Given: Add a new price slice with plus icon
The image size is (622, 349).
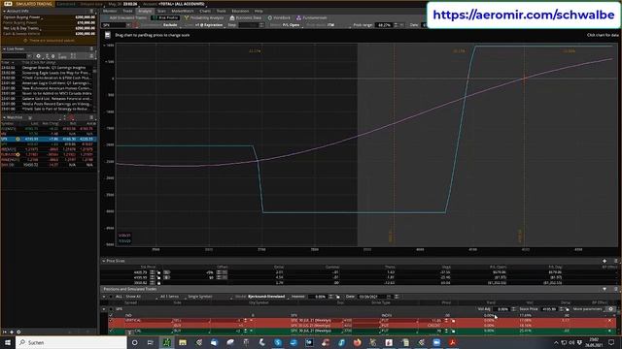Looking at the screenshot, I should [x=605, y=261].
